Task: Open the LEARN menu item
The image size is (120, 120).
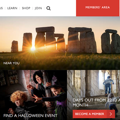Action: click(x=12, y=8)
